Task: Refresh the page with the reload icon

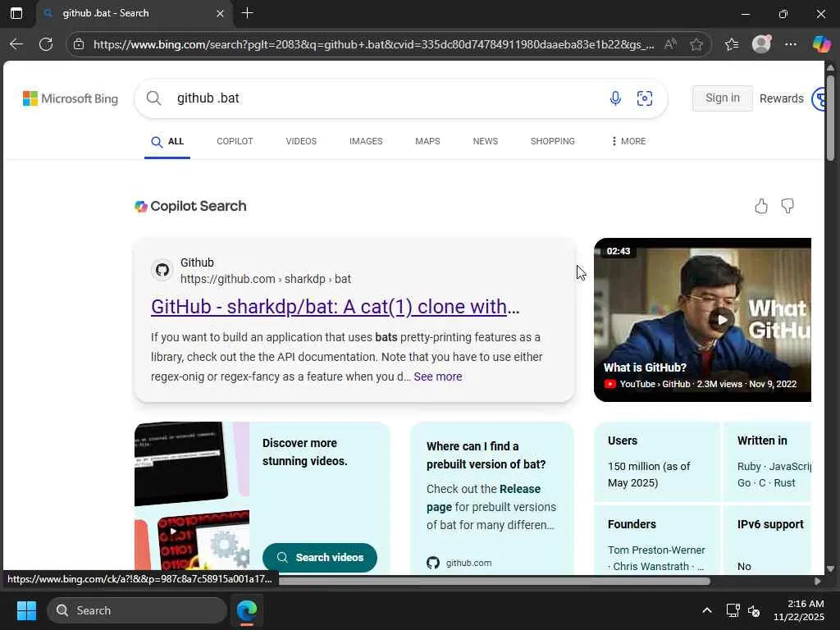Action: 46,44
